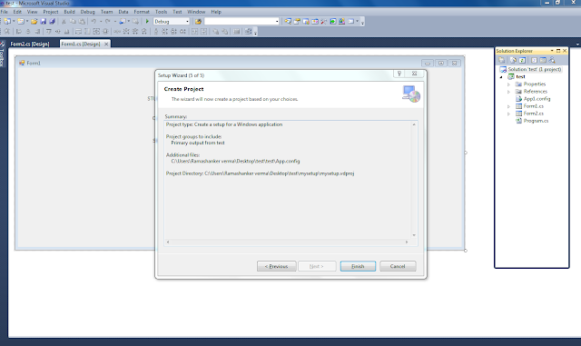The width and height of the screenshot is (581, 346).
Task: Click in the Find text box
Action: click(x=240, y=22)
